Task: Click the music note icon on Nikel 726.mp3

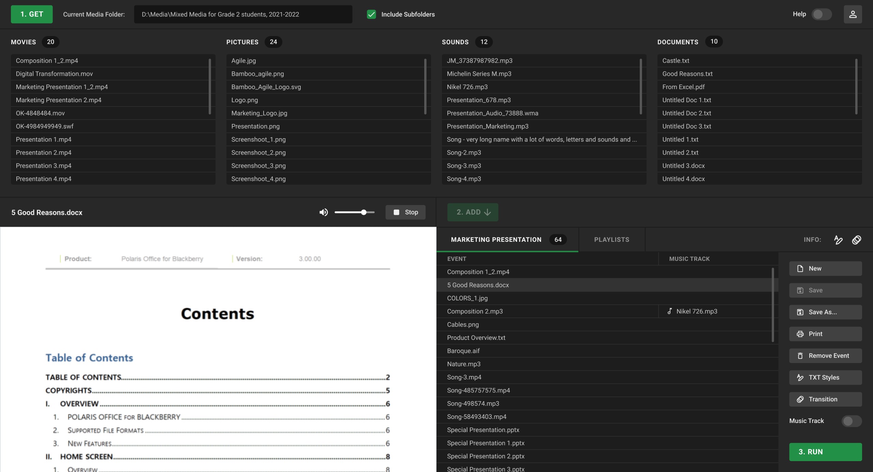Action: [670, 311]
